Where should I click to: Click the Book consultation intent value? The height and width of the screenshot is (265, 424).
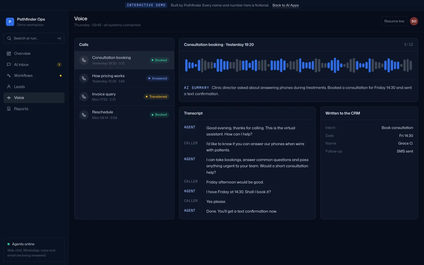click(x=397, y=128)
